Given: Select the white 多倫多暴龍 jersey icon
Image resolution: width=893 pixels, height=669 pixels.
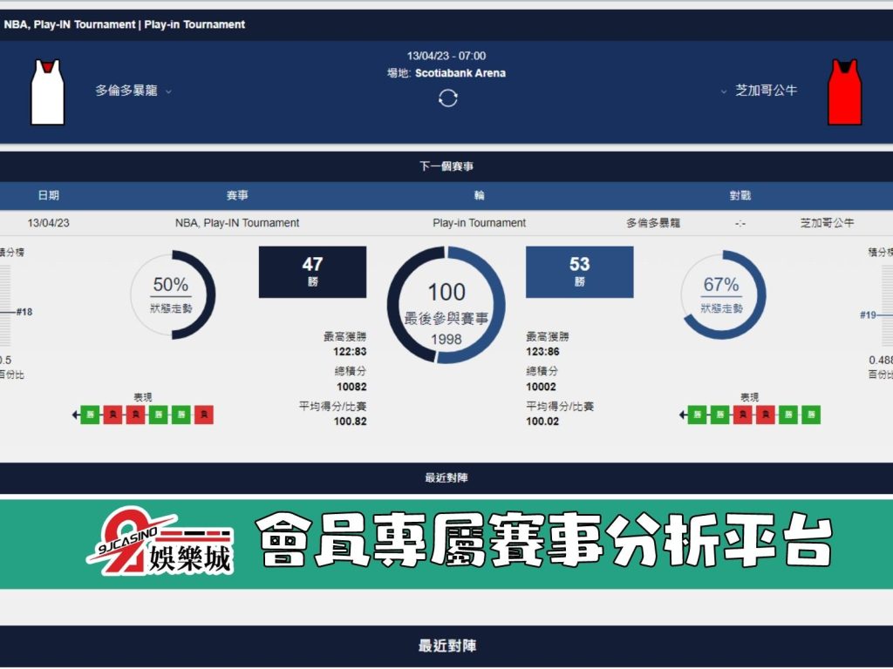Looking at the screenshot, I should (x=48, y=91).
